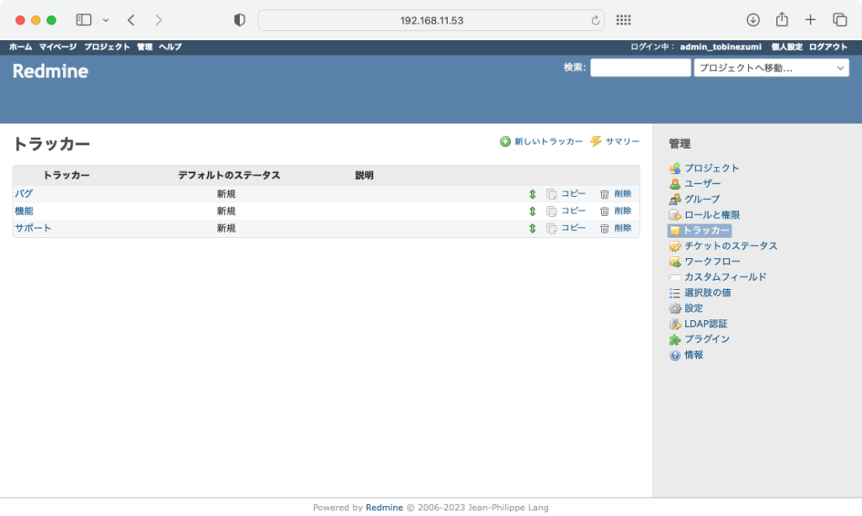This screenshot has width=862, height=516.
Task: Open the Safari start page grid icon
Action: click(x=624, y=20)
